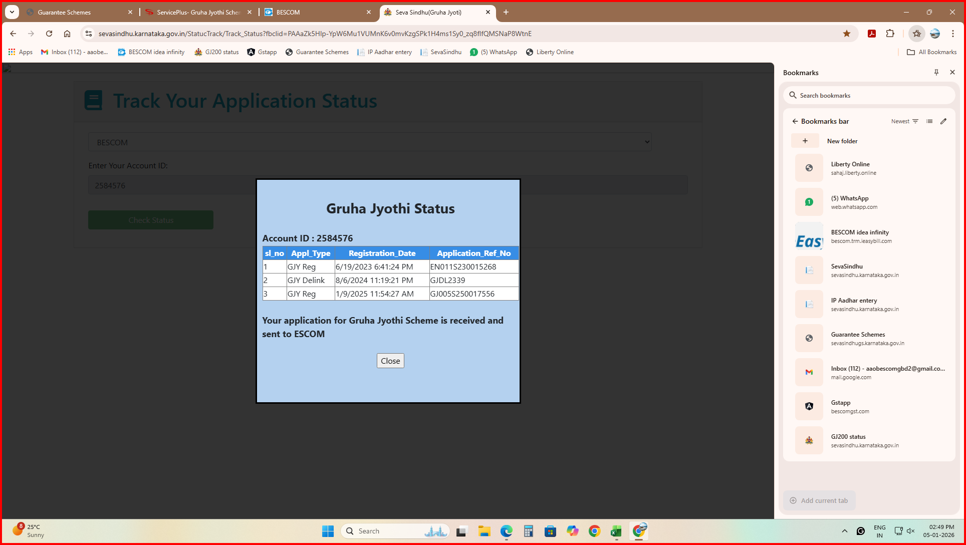Switch bookmarks list view icon
Image resolution: width=966 pixels, height=545 pixels.
929,121
